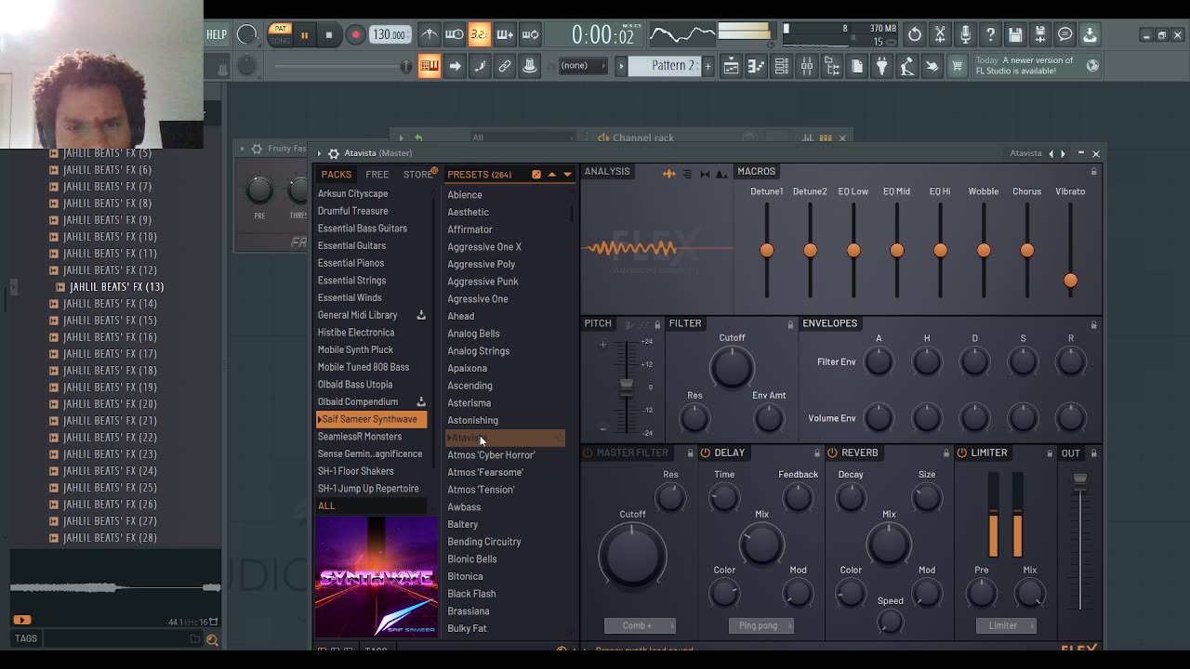Screen dimensions: 1190x669
Task: Choose the Bending Circuitry preset
Action: pyautogui.click(x=483, y=542)
